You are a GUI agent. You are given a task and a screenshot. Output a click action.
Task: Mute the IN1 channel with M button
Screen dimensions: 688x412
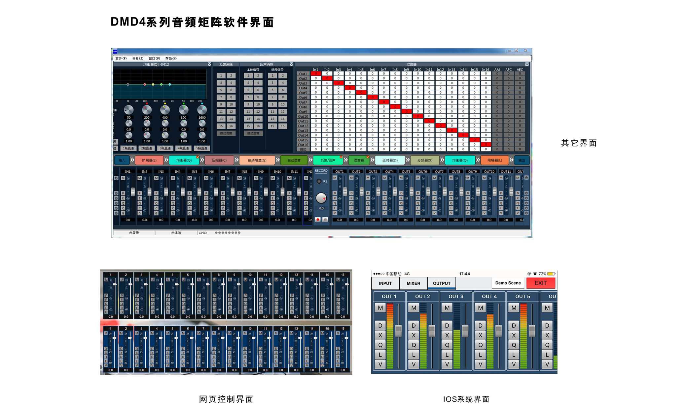(x=123, y=178)
